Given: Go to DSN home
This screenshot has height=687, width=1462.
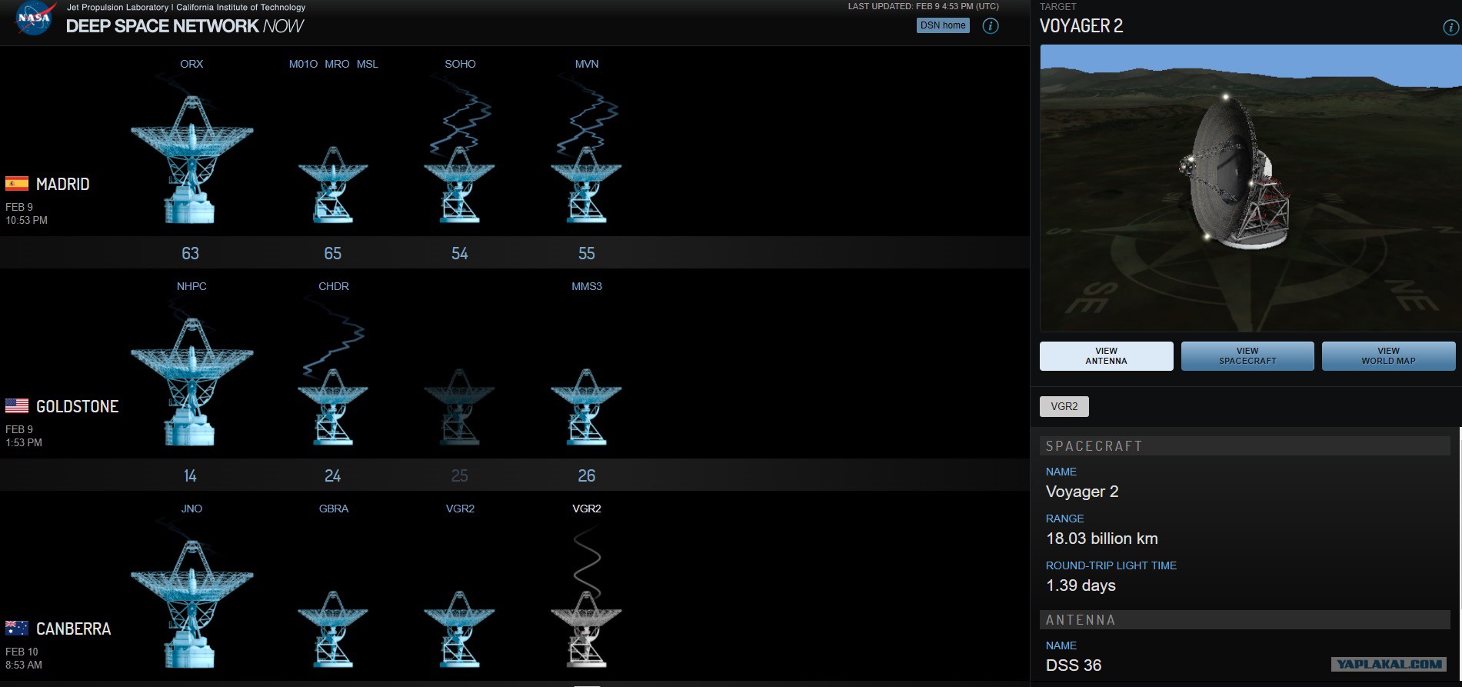Looking at the screenshot, I should (x=943, y=25).
